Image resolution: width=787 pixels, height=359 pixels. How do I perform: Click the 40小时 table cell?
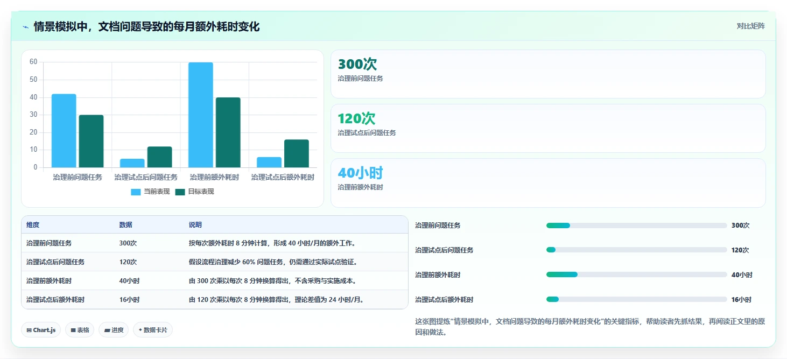click(x=129, y=281)
